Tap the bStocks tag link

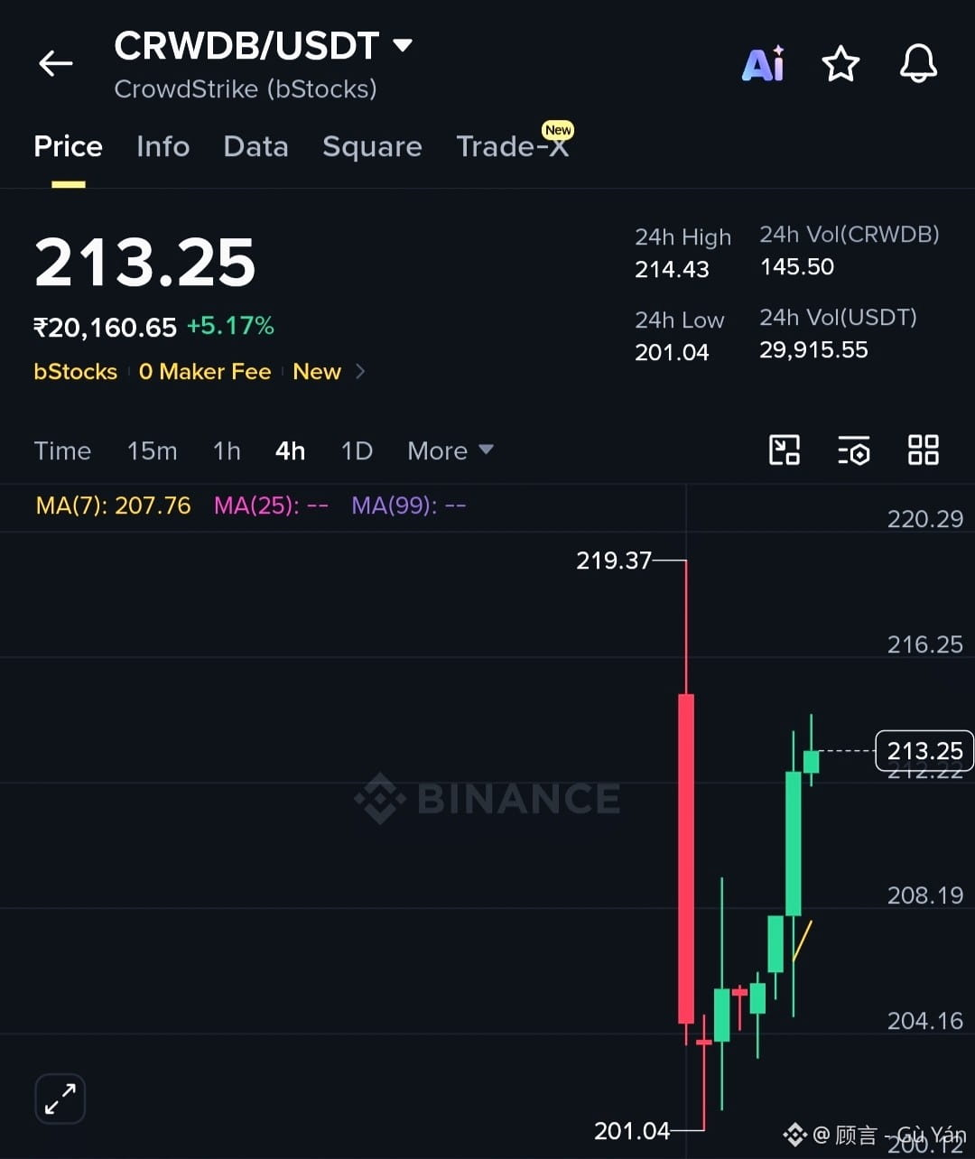click(x=76, y=372)
